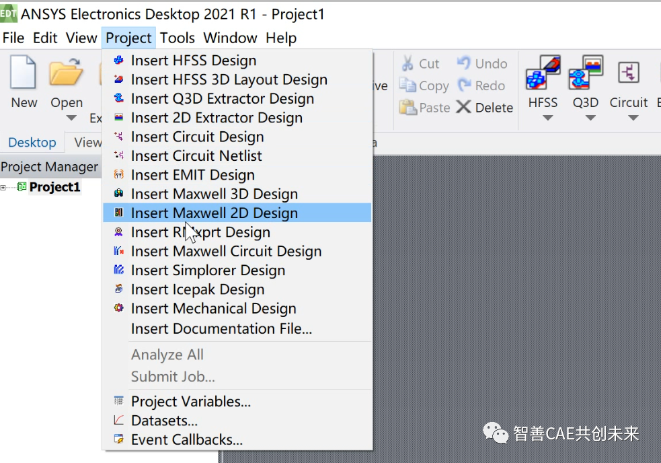Screen dimensions: 661x463
Task: Open the Edit menu
Action: (x=45, y=38)
